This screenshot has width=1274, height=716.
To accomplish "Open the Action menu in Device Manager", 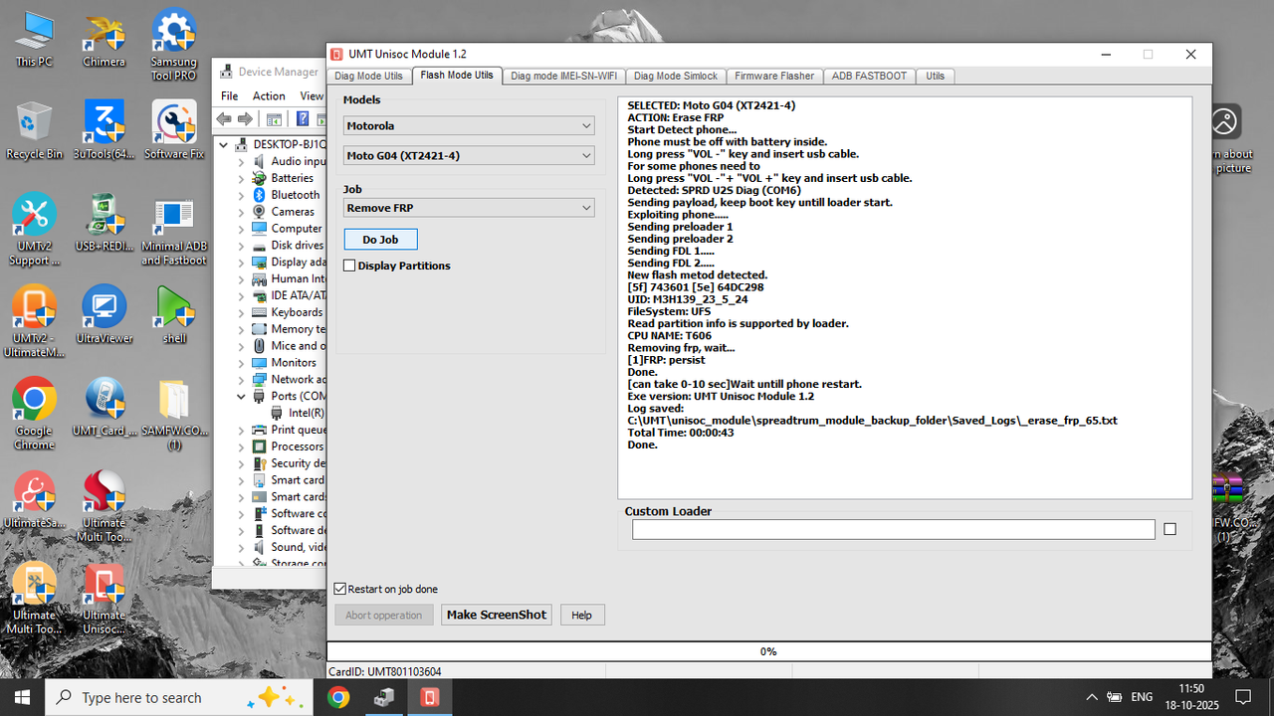I will 269,95.
